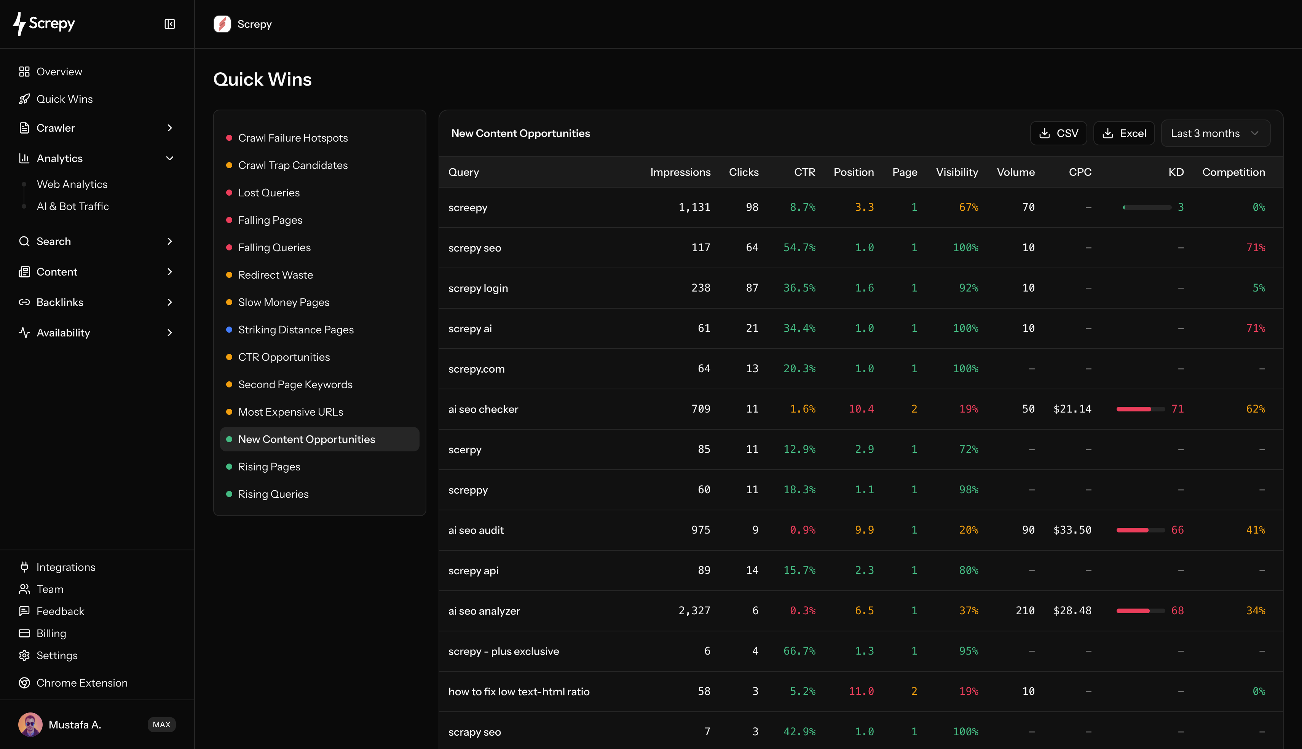
Task: Select Falling Queries report
Action: 319,247
